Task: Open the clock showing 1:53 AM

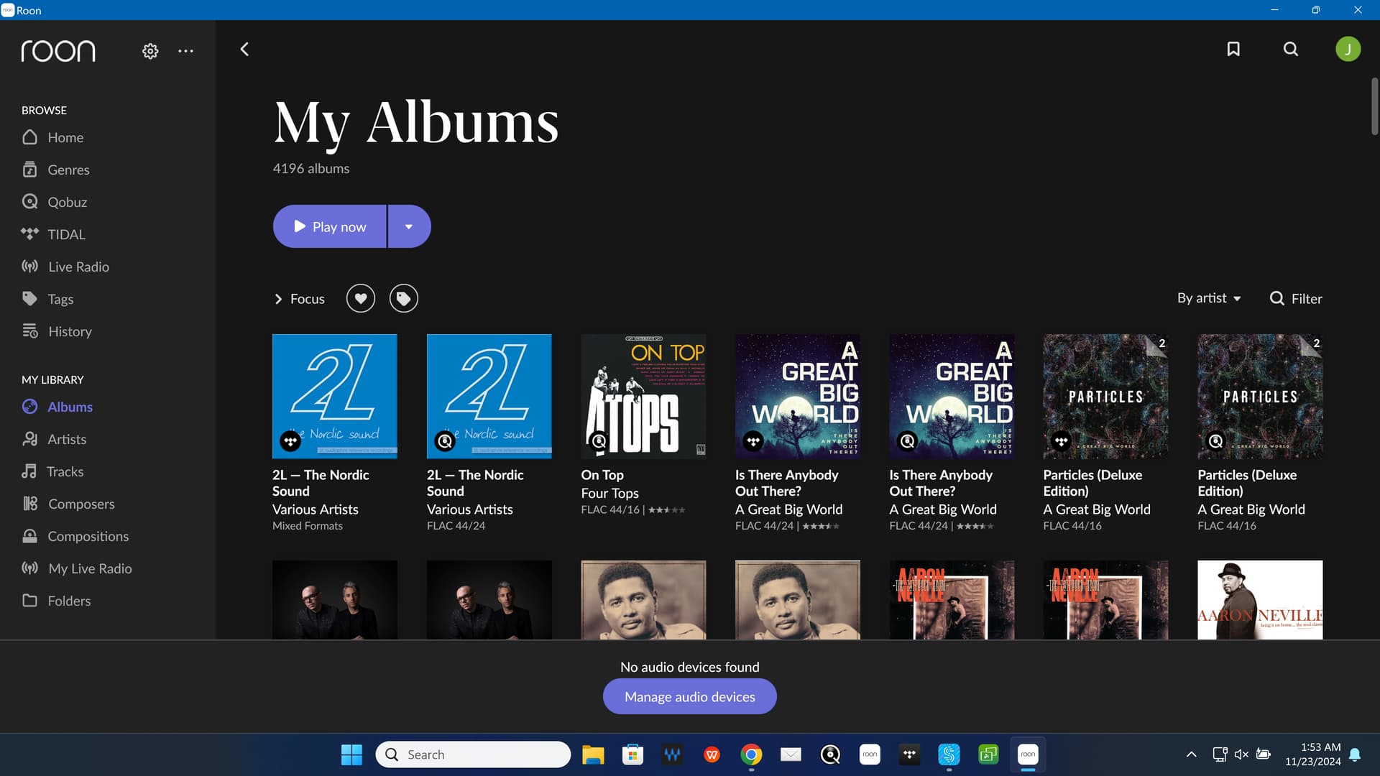Action: 1312,754
